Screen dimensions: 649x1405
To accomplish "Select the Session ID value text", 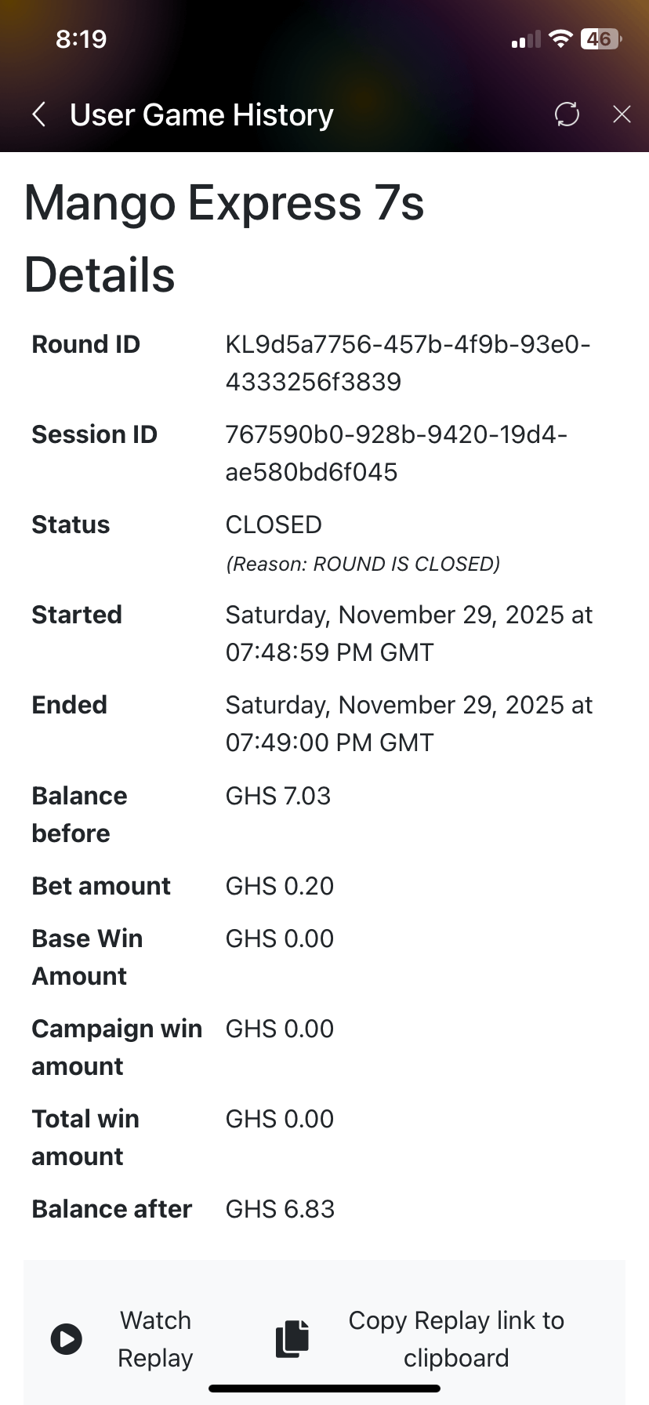I will tap(396, 453).
